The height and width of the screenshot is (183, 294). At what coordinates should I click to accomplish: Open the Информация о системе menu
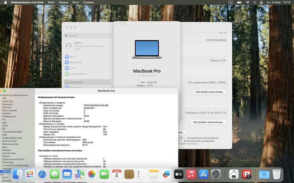coord(27,2)
